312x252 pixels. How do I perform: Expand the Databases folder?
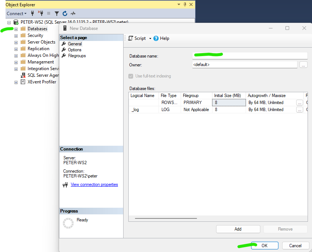(x=16, y=29)
